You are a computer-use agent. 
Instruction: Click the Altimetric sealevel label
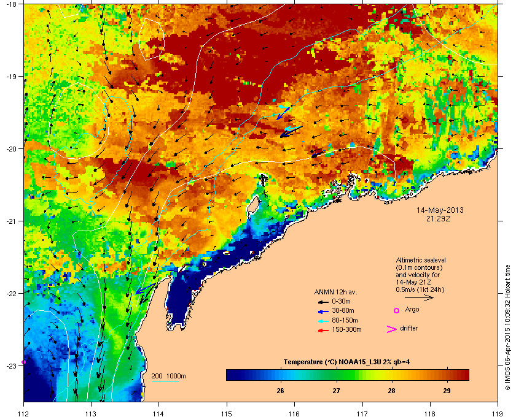click(x=421, y=260)
